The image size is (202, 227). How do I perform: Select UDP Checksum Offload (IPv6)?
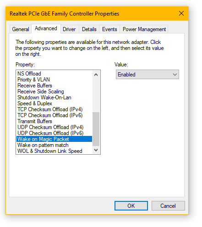tap(55, 133)
